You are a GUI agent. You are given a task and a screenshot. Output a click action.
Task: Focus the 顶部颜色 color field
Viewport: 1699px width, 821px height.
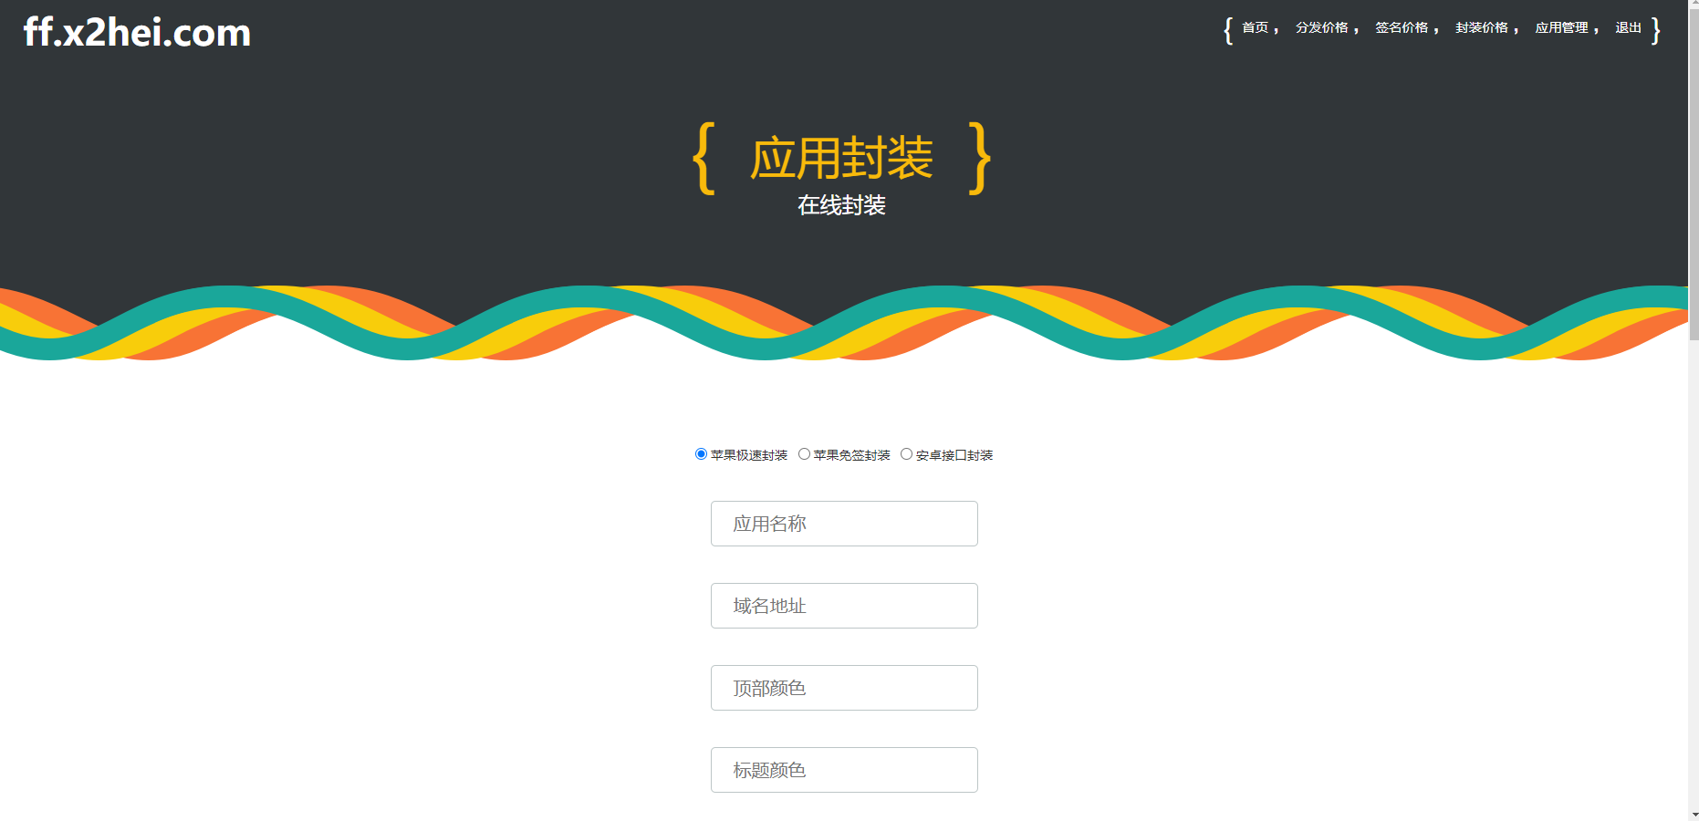click(x=844, y=688)
